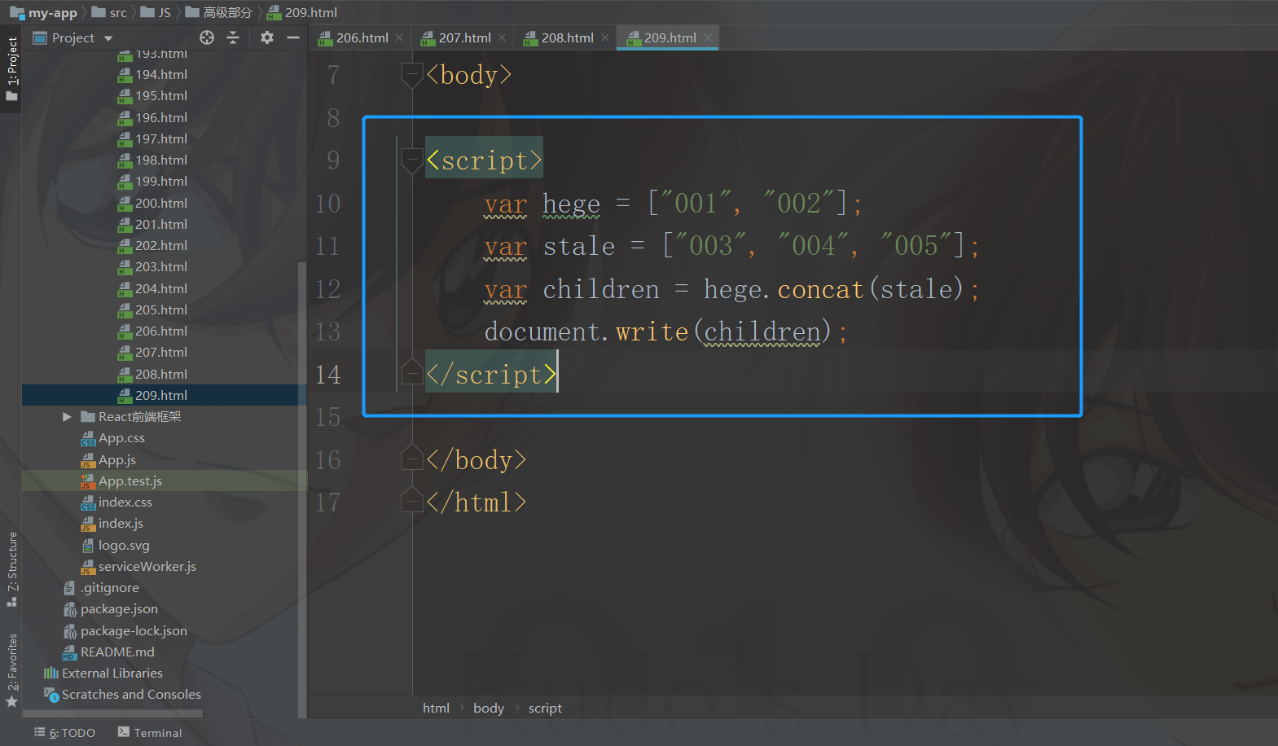
Task: Select 201.html file
Action: 152,225
